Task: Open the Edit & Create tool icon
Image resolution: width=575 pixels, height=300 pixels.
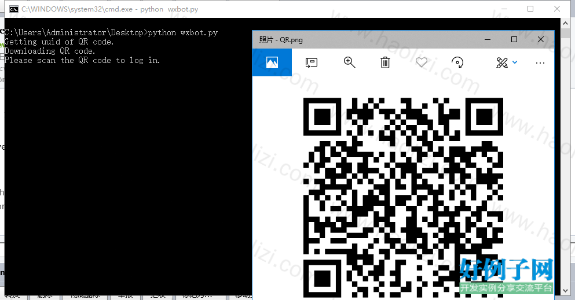Action: [x=502, y=62]
